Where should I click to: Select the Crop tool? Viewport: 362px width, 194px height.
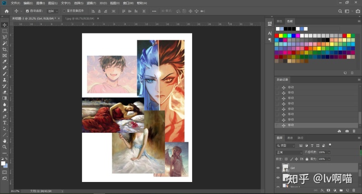click(x=5, y=49)
